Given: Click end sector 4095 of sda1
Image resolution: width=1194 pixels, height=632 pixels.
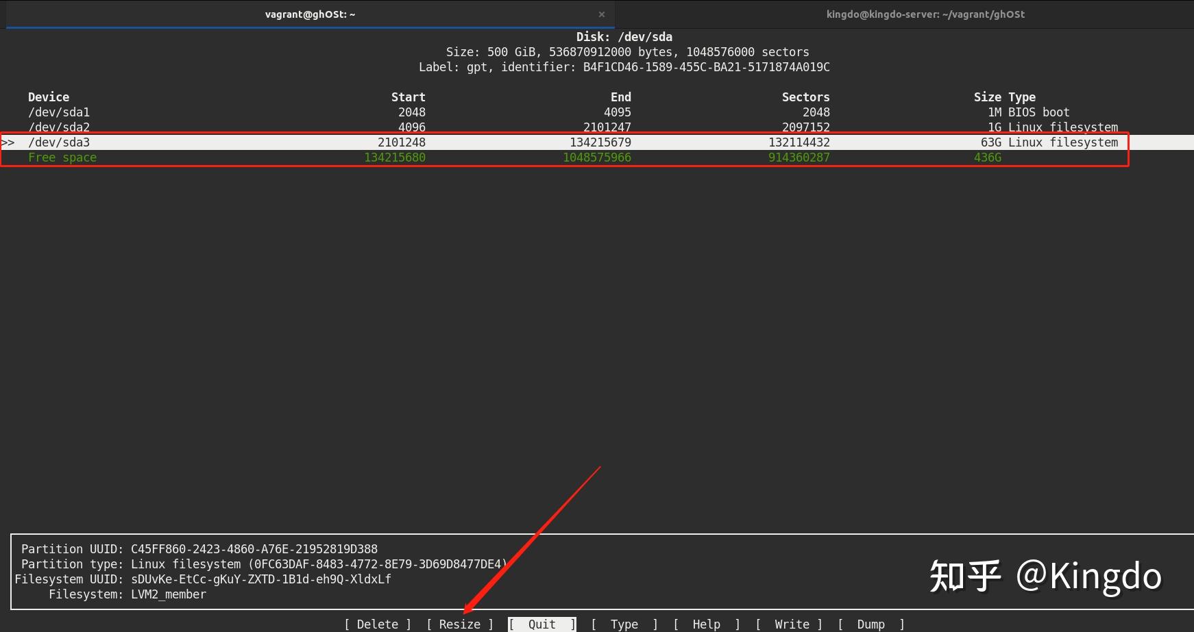Looking at the screenshot, I should 618,112.
